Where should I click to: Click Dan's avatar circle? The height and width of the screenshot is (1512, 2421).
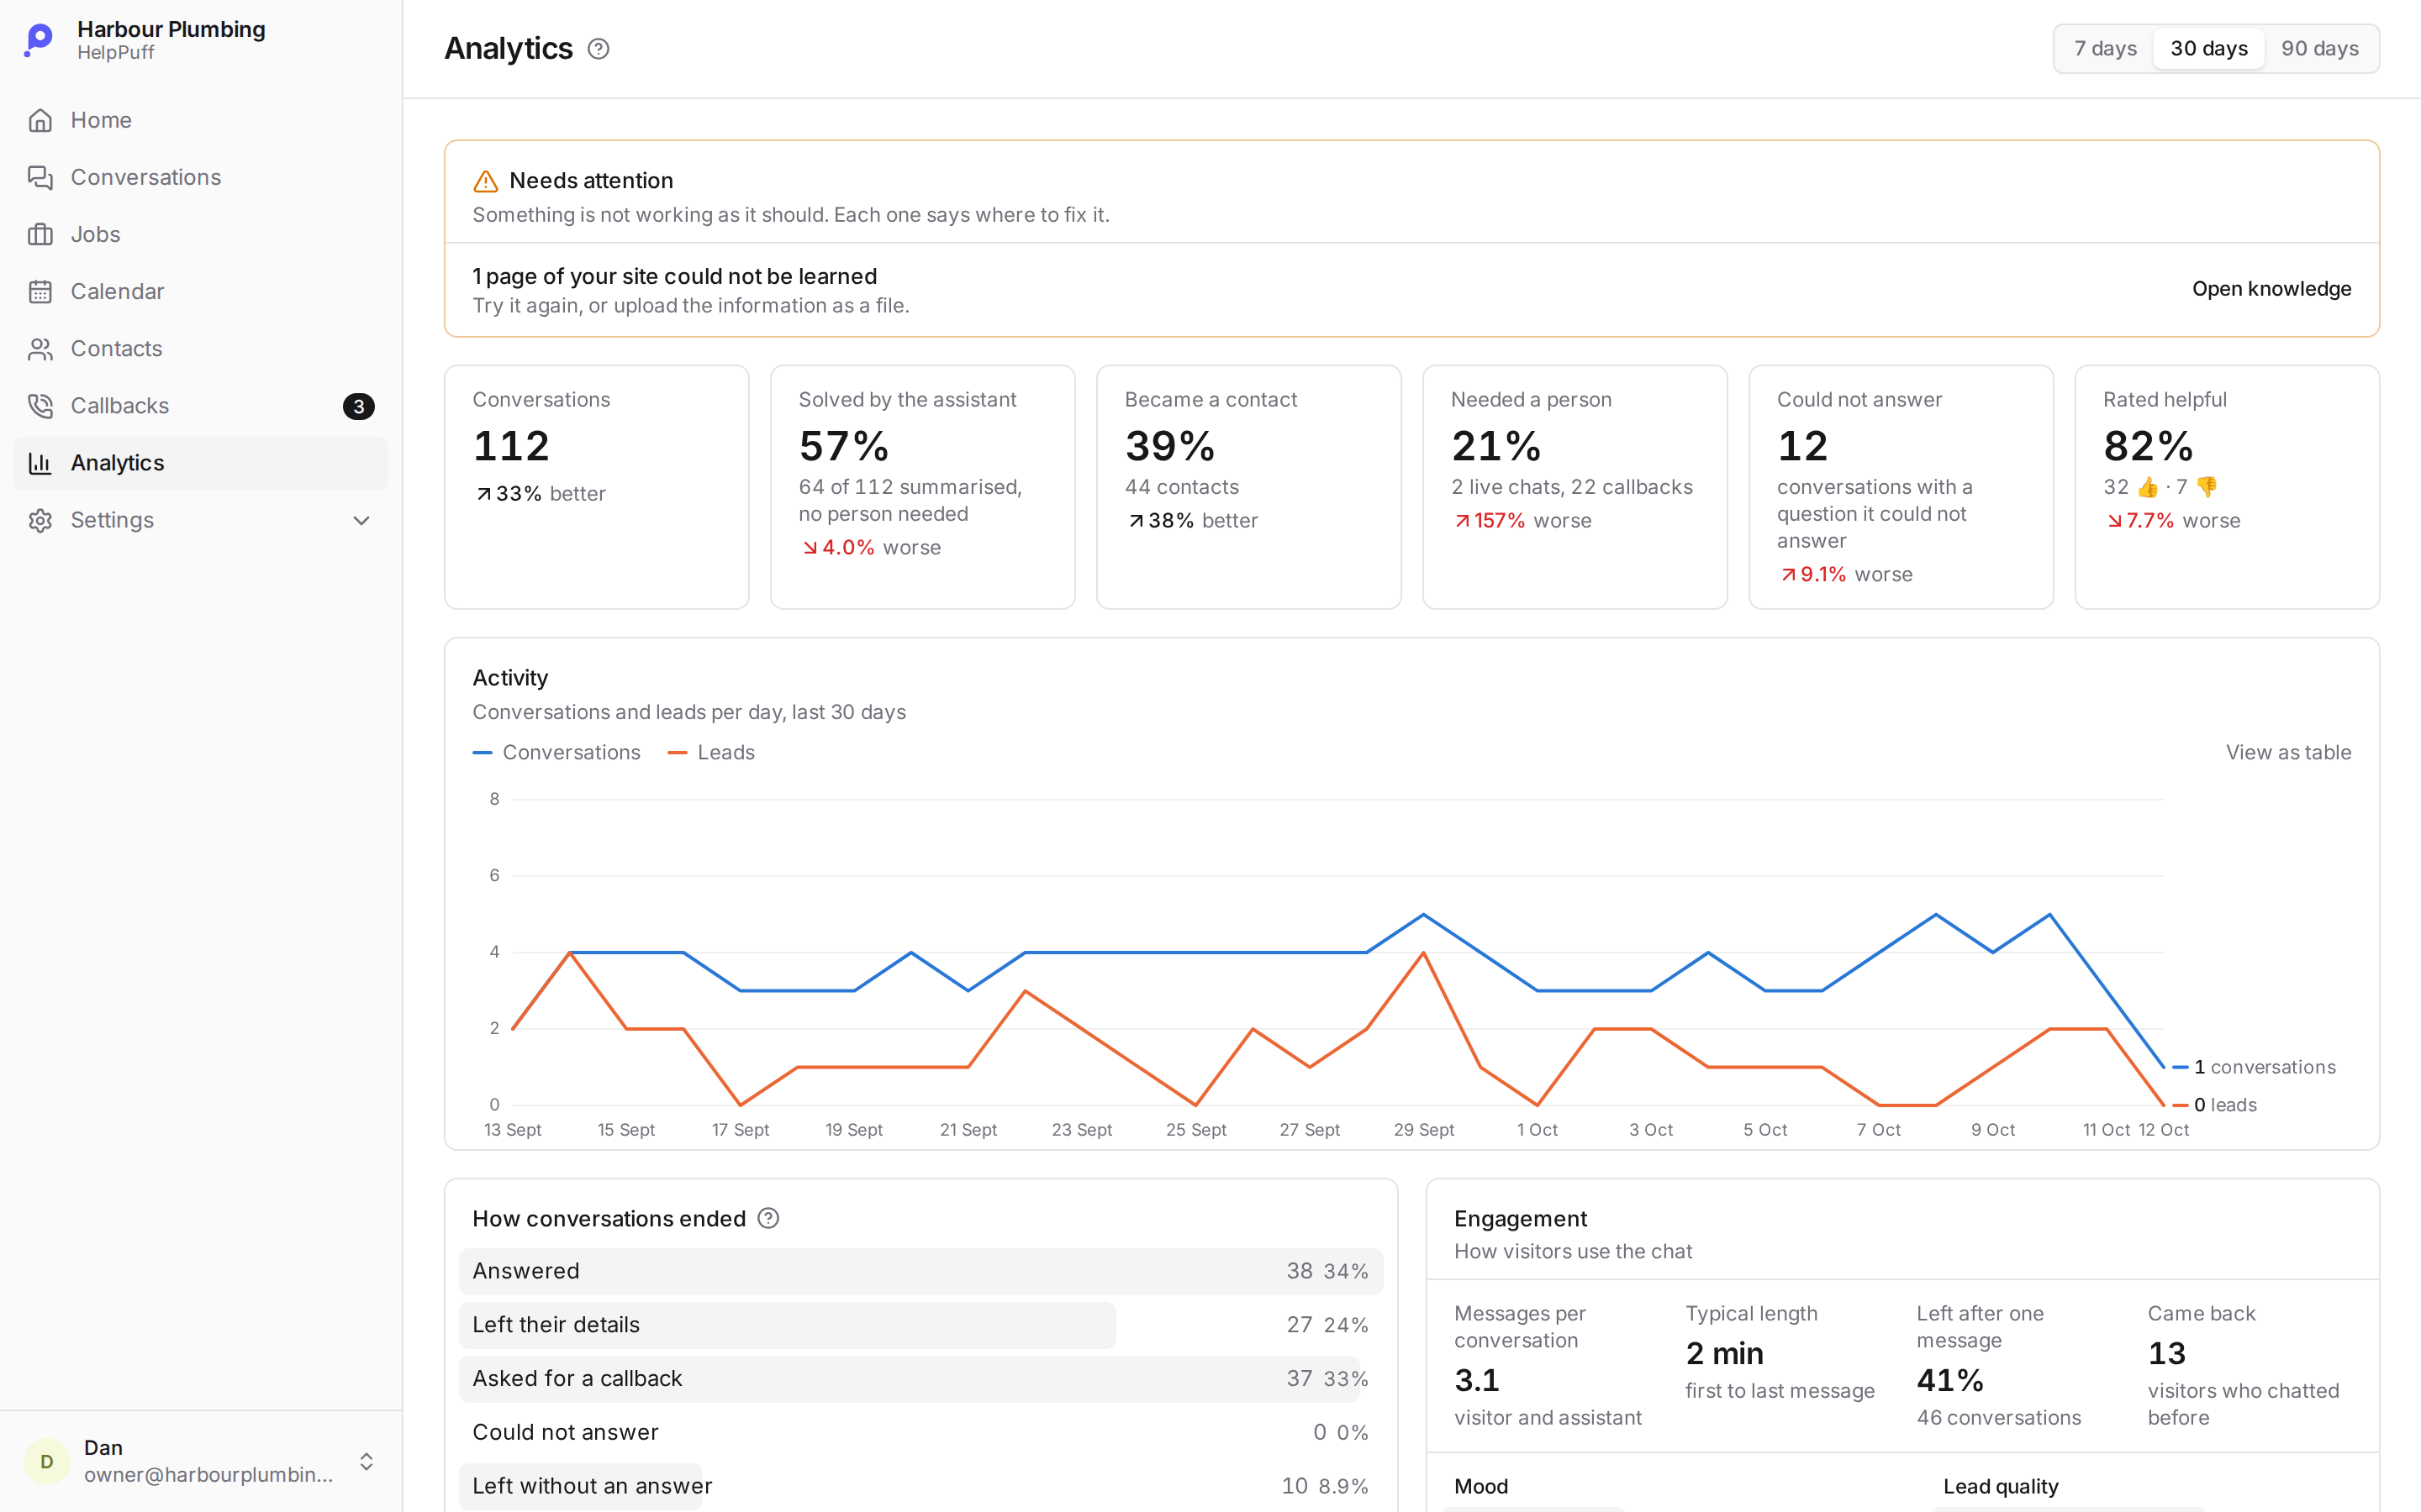coord(46,1461)
